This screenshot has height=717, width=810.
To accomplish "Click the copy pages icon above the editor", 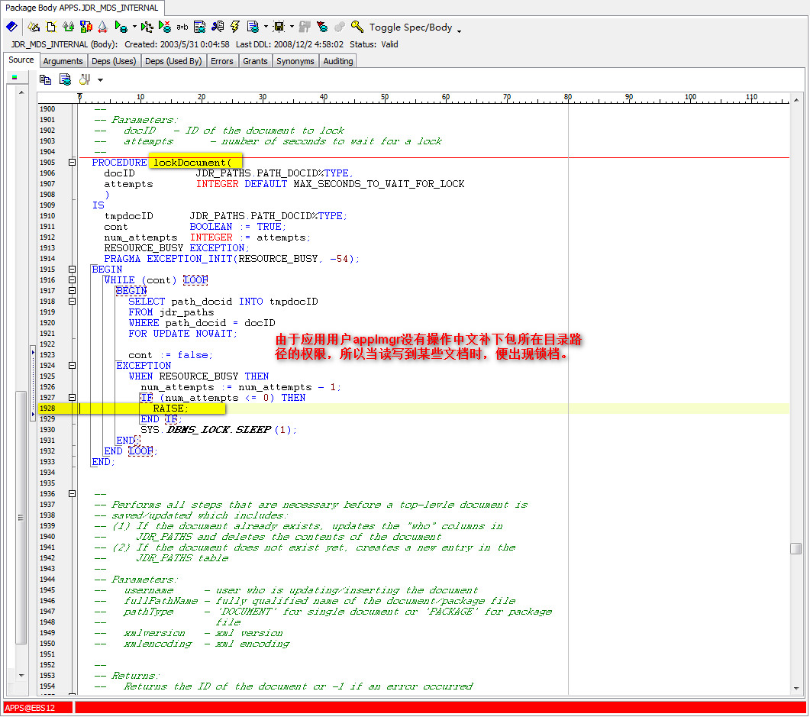I will coord(46,79).
